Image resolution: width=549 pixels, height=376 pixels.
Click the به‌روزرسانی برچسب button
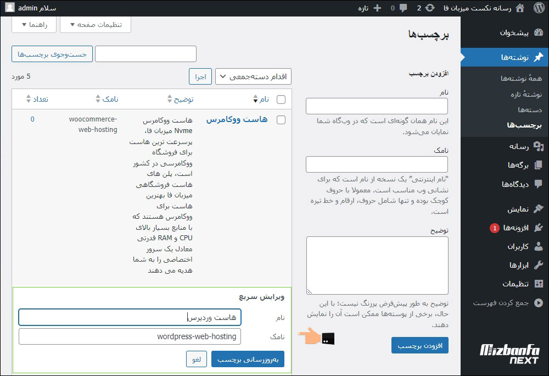pyautogui.click(x=248, y=359)
